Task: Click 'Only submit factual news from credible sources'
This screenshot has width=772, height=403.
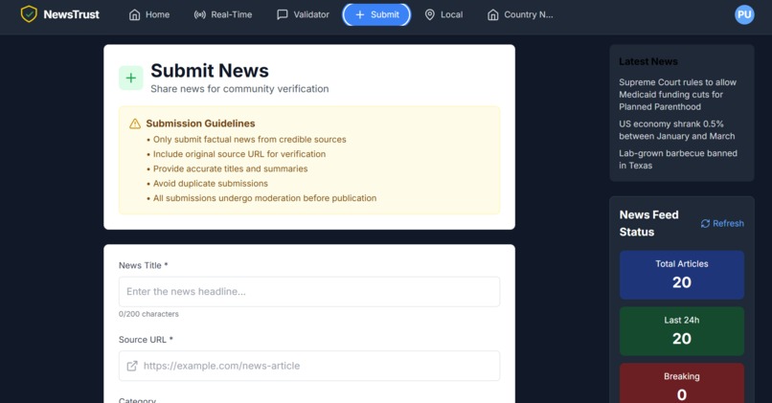Action: coord(250,140)
